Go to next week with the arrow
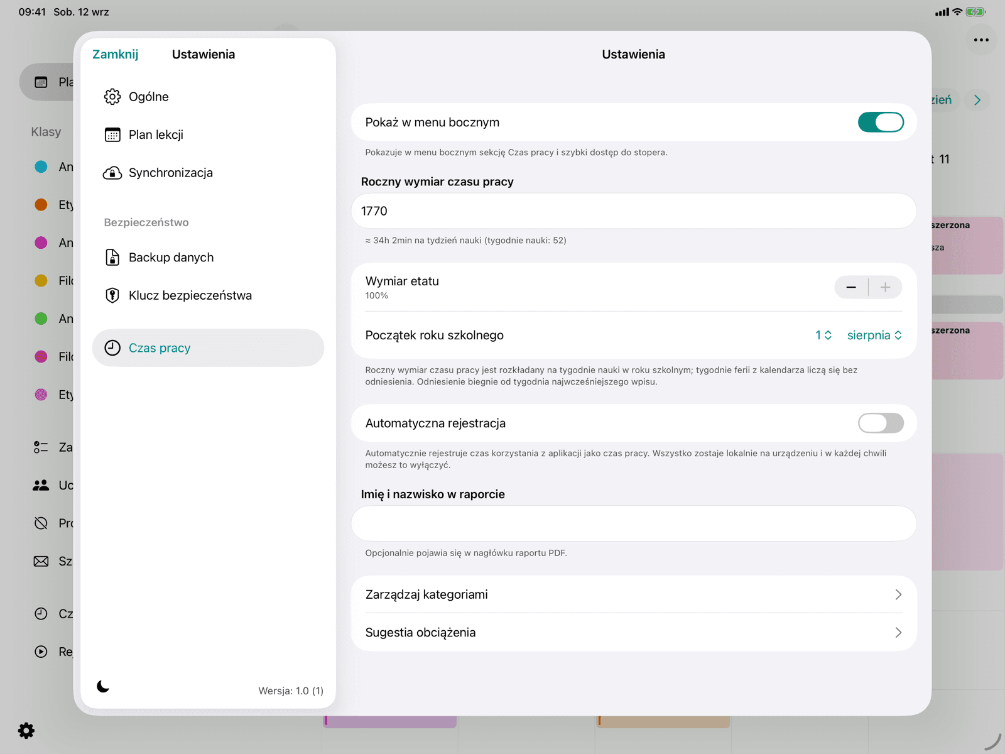The height and width of the screenshot is (754, 1005). point(977,100)
